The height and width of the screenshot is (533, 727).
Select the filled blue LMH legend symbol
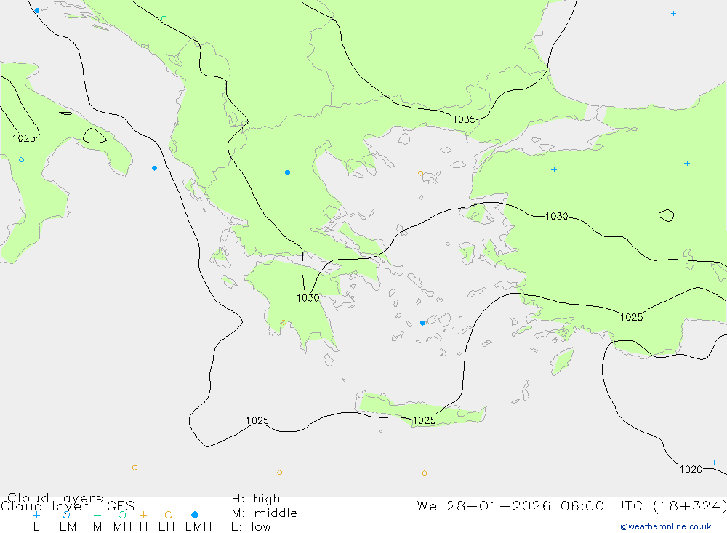pyautogui.click(x=195, y=515)
